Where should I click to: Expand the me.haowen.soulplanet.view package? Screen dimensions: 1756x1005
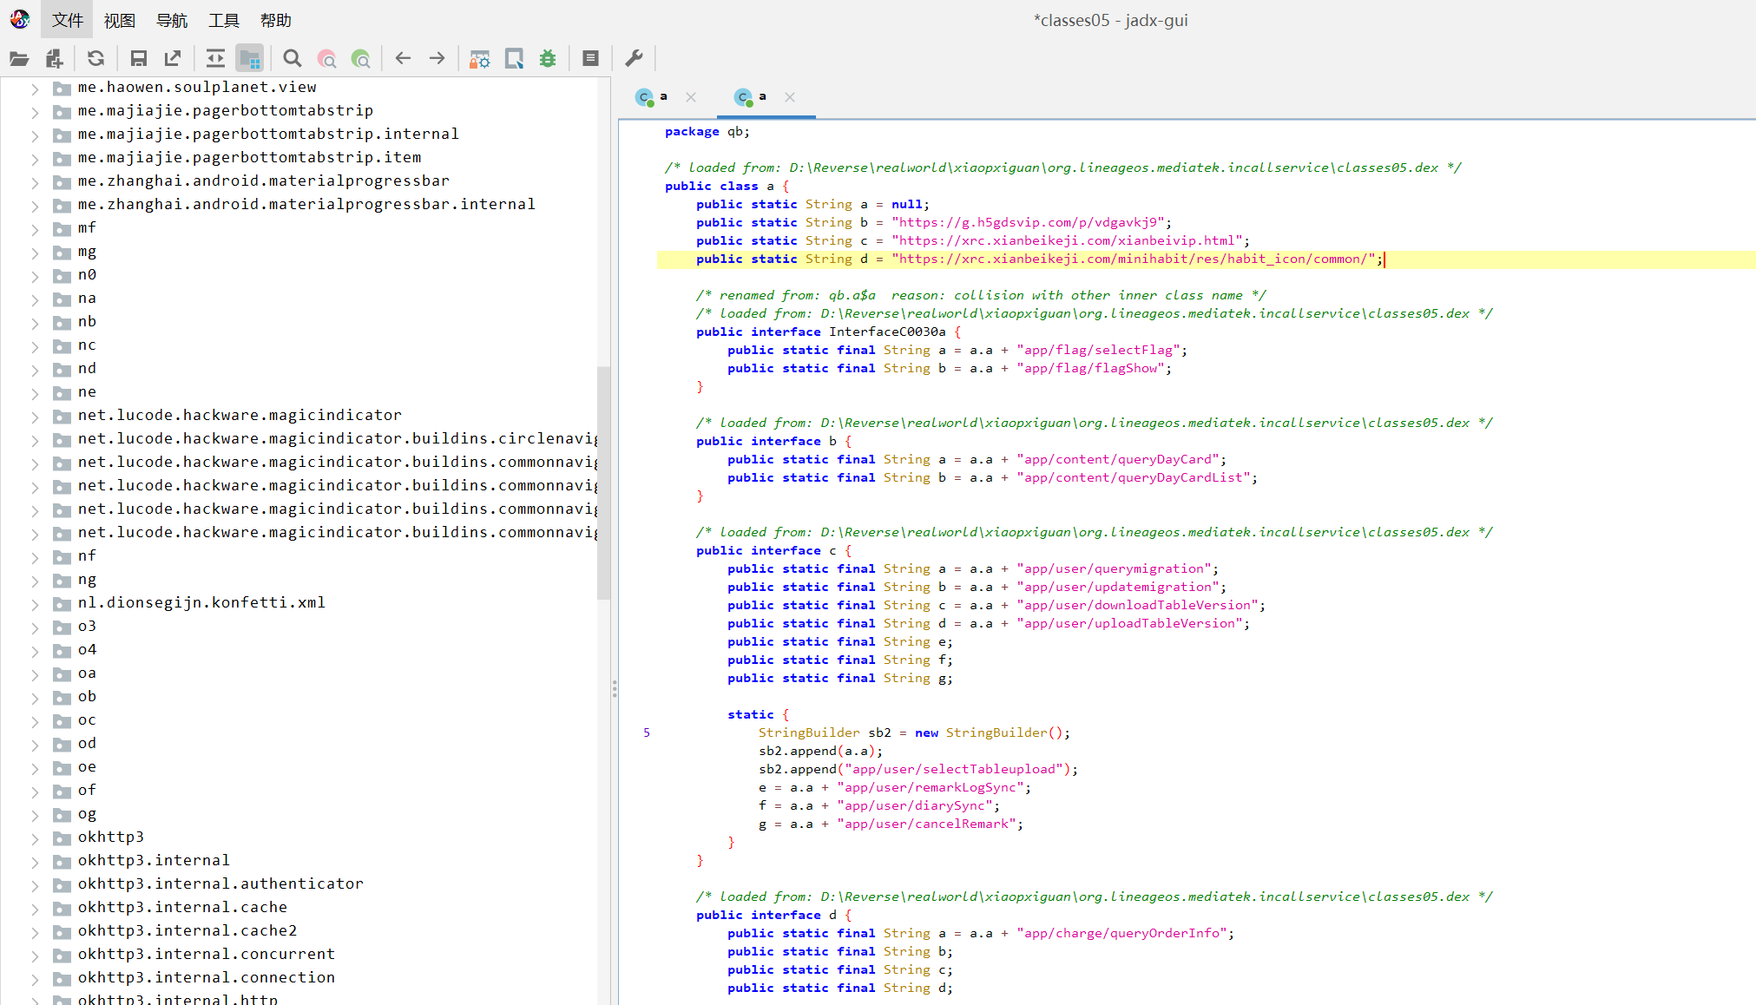(x=35, y=89)
